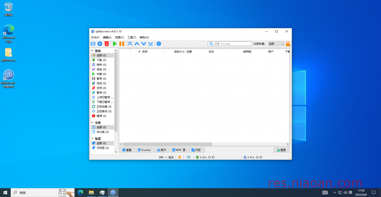Click the red delete torrent icon
The image size is (381, 197).
coord(106,44)
